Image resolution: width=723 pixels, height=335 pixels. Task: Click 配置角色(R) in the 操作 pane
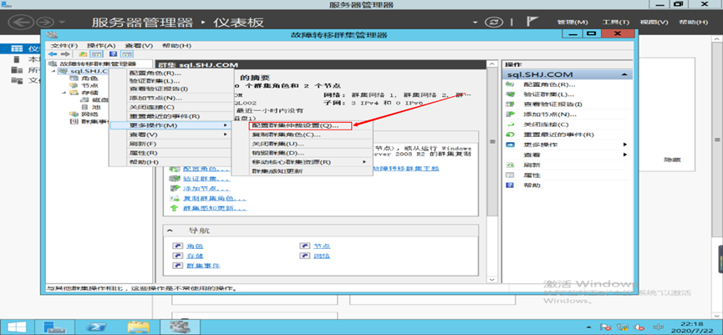548,84
